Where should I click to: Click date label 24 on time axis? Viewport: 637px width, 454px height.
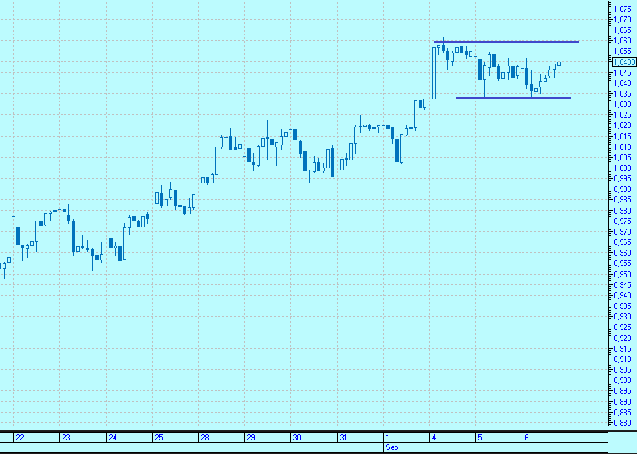tap(113, 438)
